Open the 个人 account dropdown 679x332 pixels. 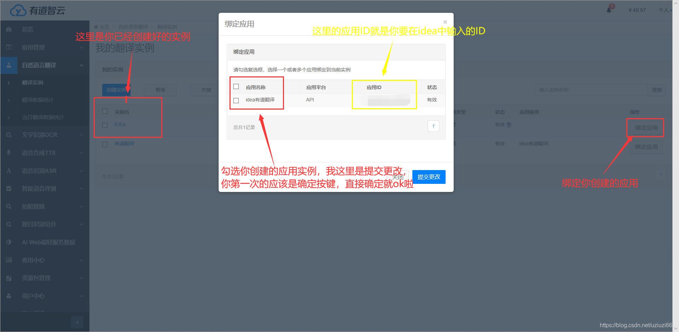click(665, 10)
